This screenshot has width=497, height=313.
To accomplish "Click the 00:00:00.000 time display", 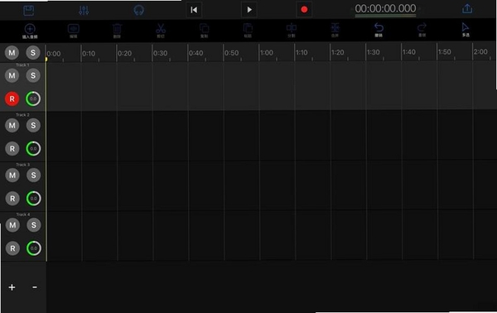I will coord(385,8).
